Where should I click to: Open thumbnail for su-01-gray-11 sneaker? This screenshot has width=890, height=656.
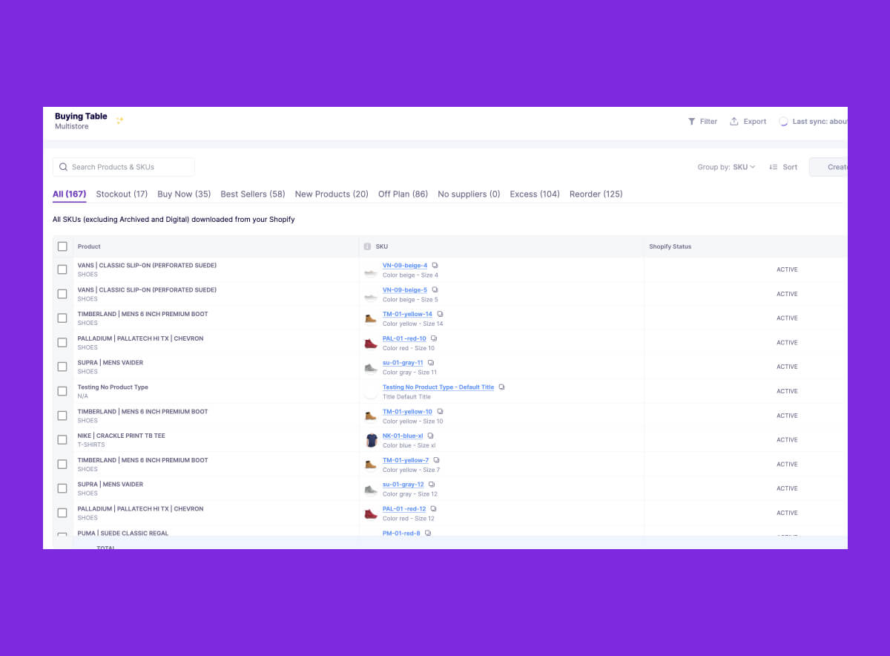click(x=371, y=368)
